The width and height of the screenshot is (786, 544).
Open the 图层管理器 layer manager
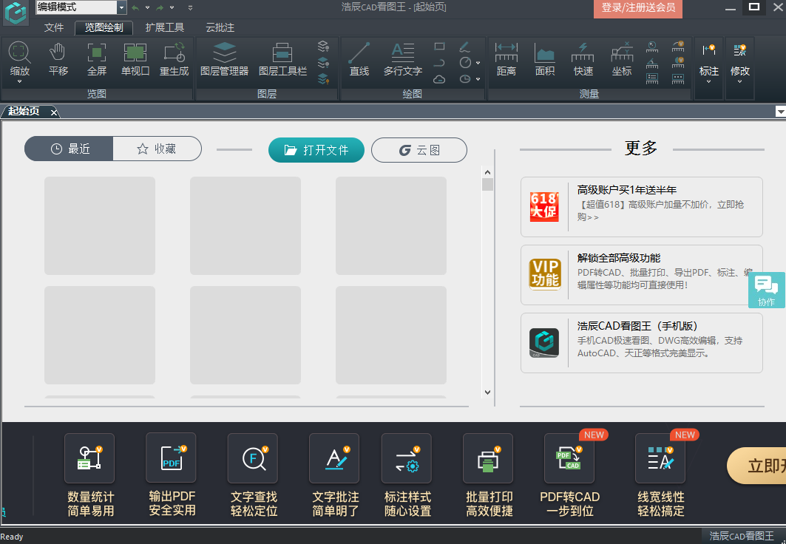coord(224,59)
